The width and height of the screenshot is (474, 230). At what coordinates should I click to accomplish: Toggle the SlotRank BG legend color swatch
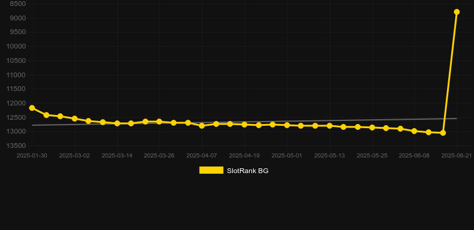pyautogui.click(x=211, y=170)
